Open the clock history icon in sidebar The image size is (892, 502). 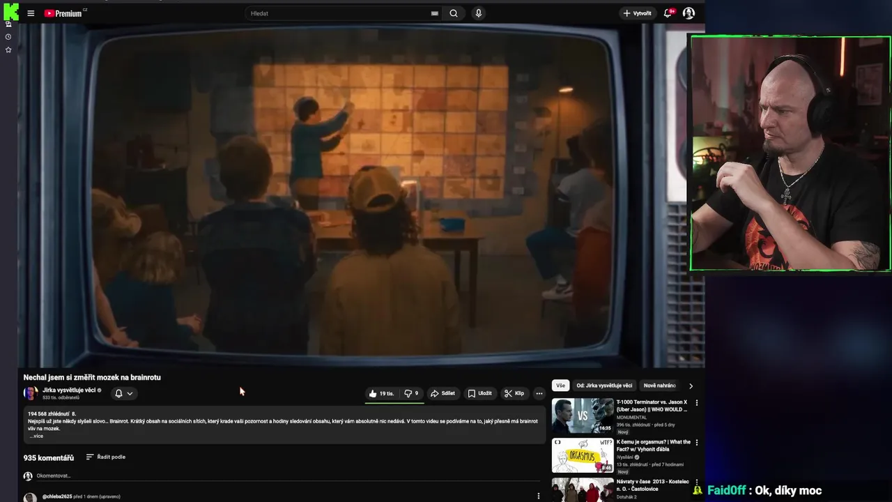(8, 37)
